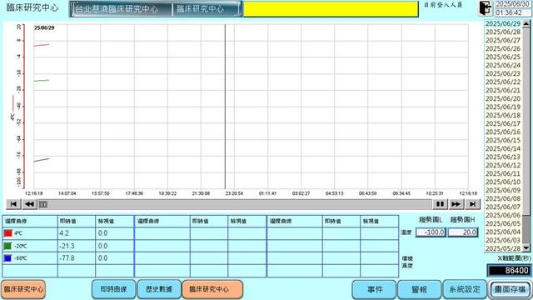Click the 4.2 real-time value cell
533x300 pixels.
(x=77, y=233)
